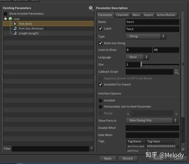Open the Menu tab

[136, 15]
